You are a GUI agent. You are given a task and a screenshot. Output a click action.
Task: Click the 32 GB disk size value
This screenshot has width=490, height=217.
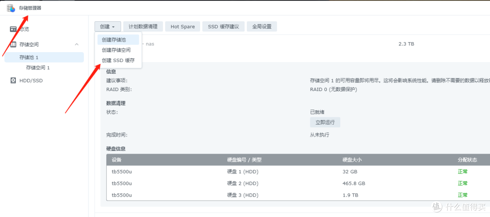tap(350, 171)
